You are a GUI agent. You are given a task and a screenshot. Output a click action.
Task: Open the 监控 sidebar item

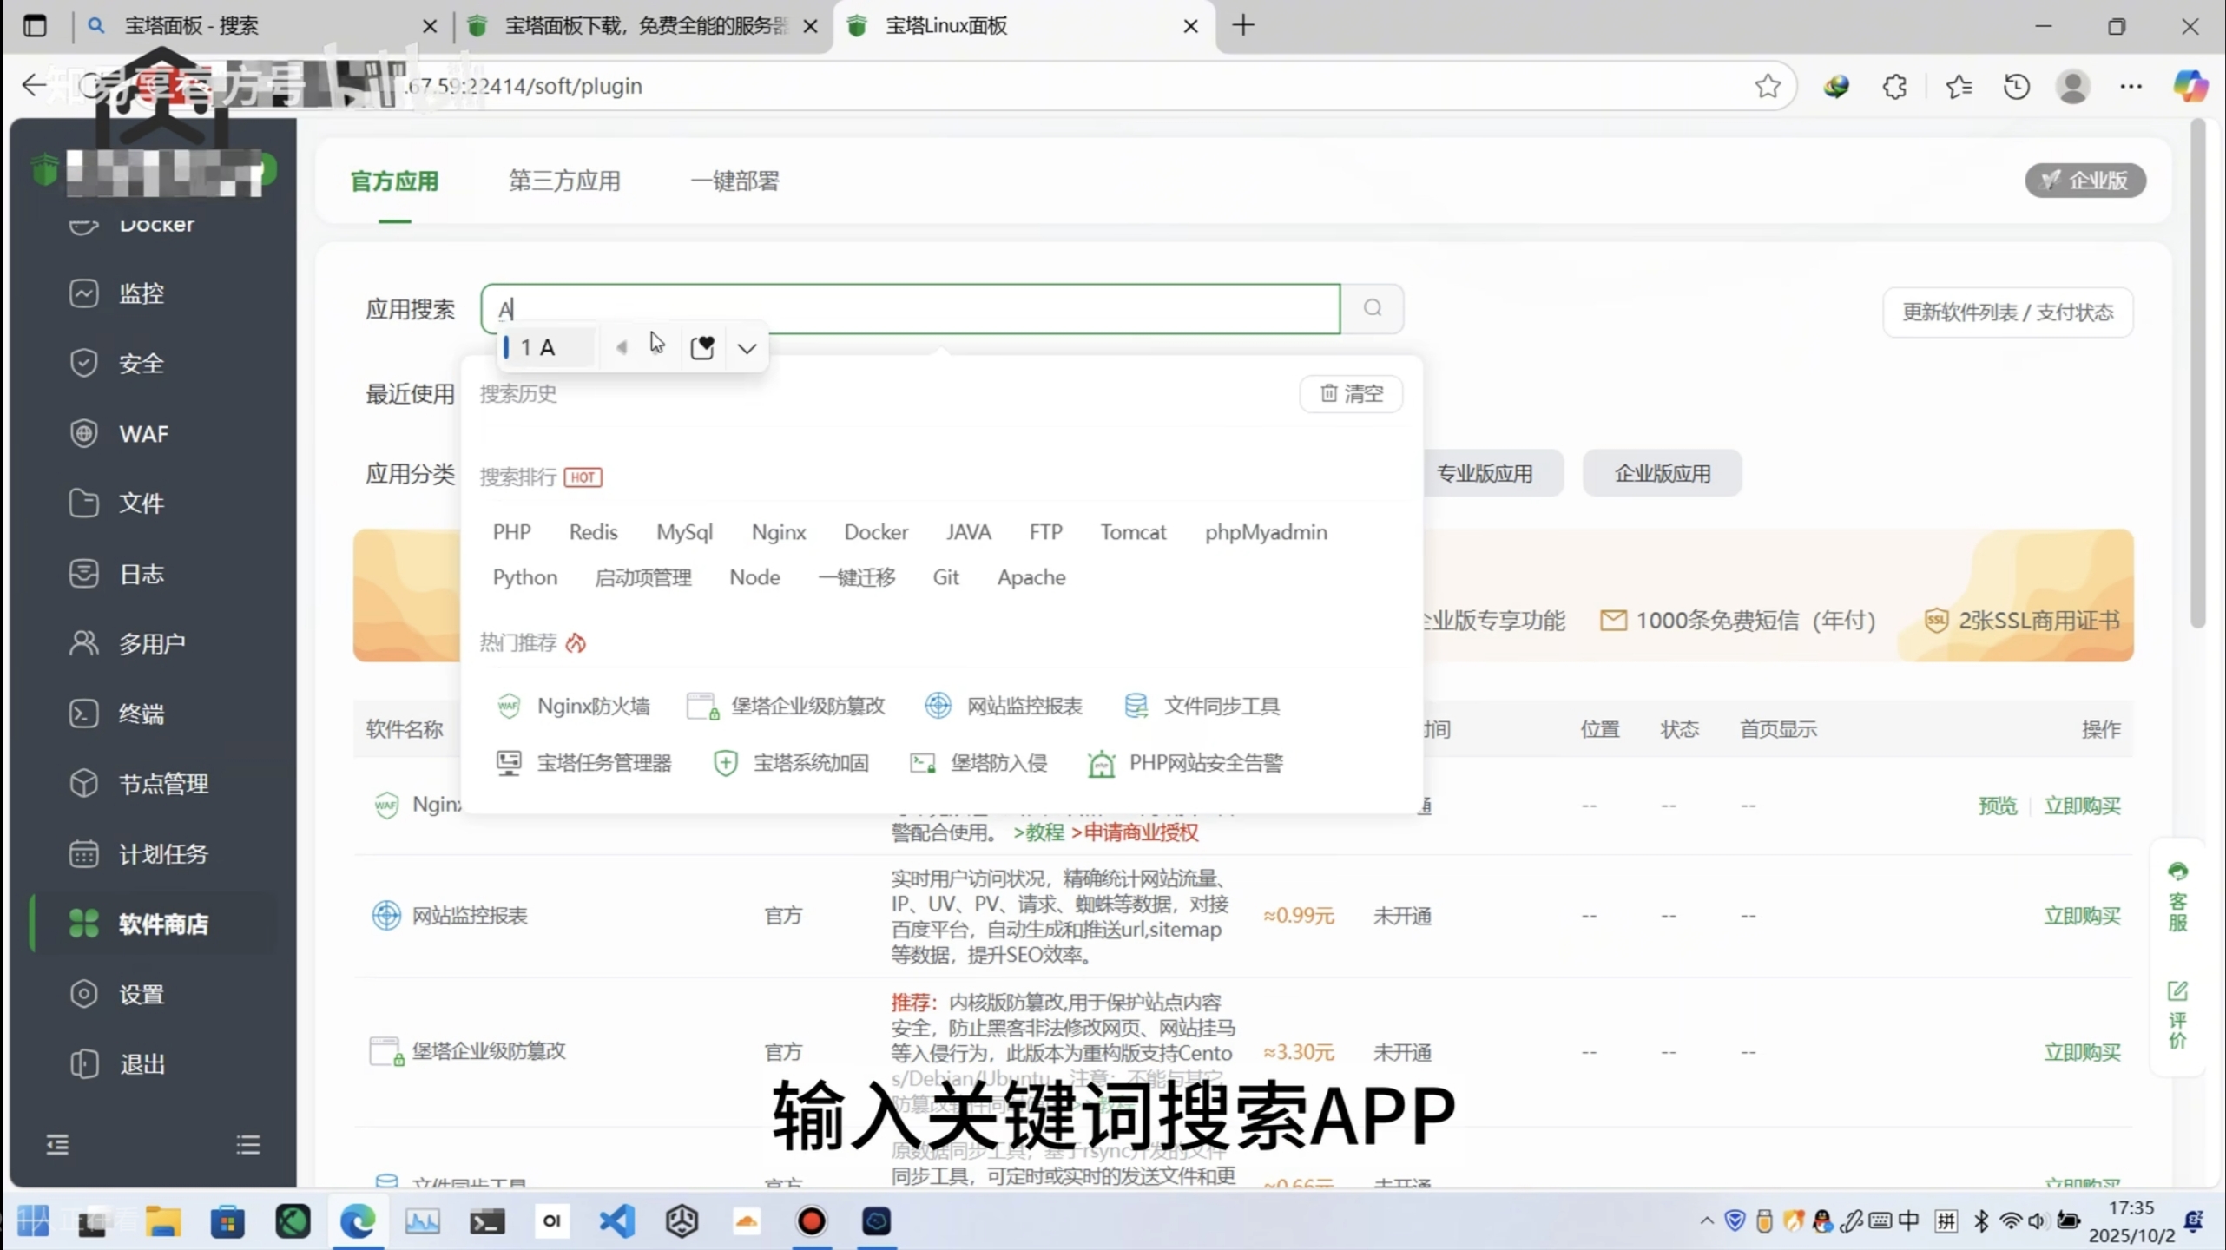pos(141,293)
